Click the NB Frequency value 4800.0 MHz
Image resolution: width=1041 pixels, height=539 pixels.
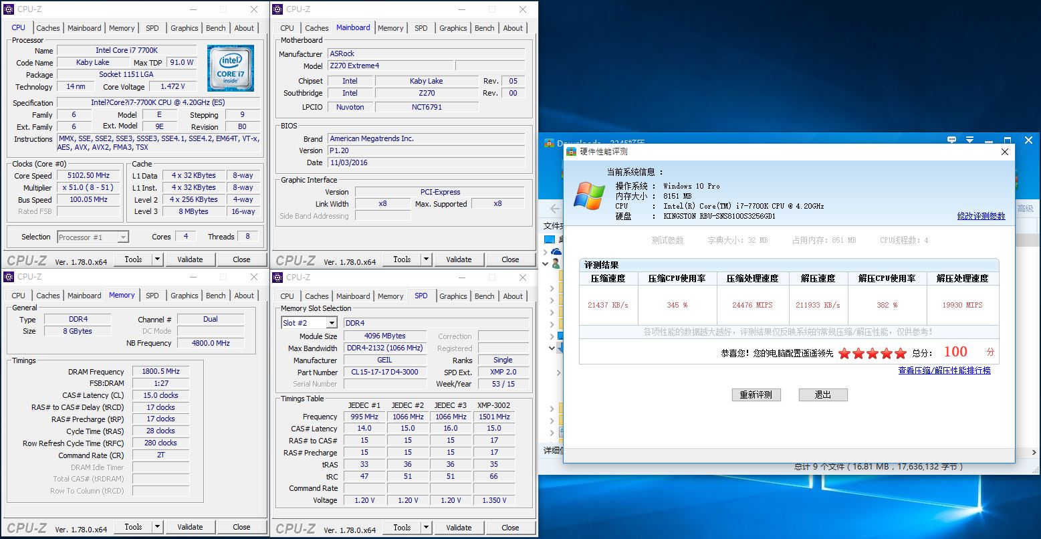point(211,343)
